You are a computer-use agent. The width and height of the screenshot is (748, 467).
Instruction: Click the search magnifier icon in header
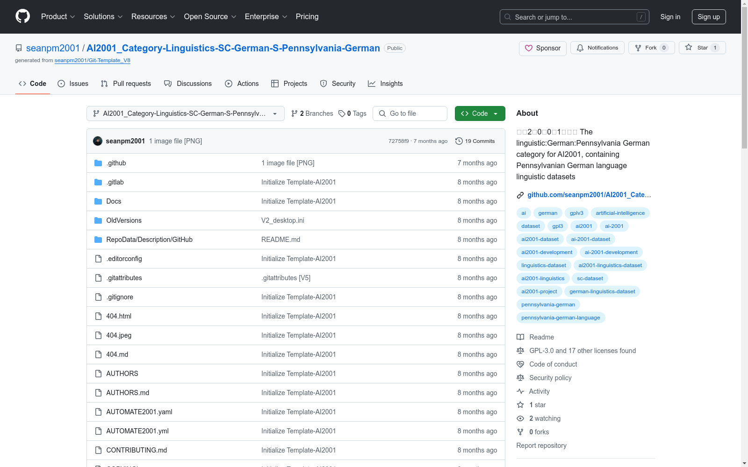pyautogui.click(x=508, y=17)
